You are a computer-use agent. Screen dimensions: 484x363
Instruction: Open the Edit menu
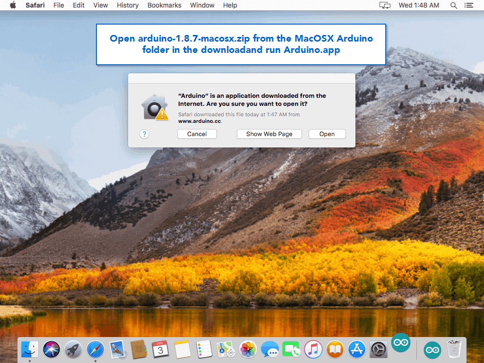click(79, 5)
